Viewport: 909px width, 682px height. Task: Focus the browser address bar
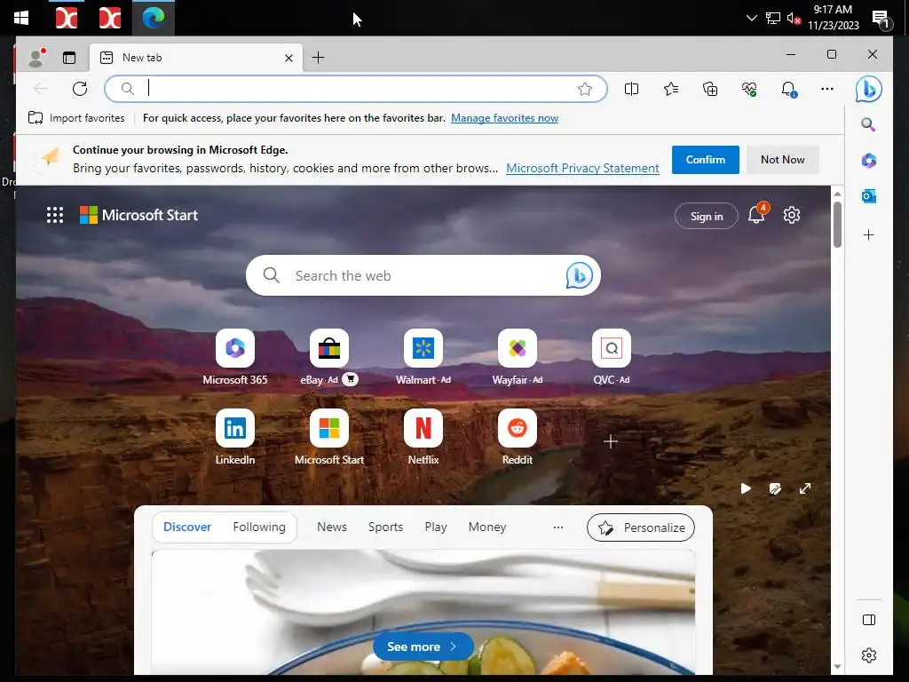356,89
